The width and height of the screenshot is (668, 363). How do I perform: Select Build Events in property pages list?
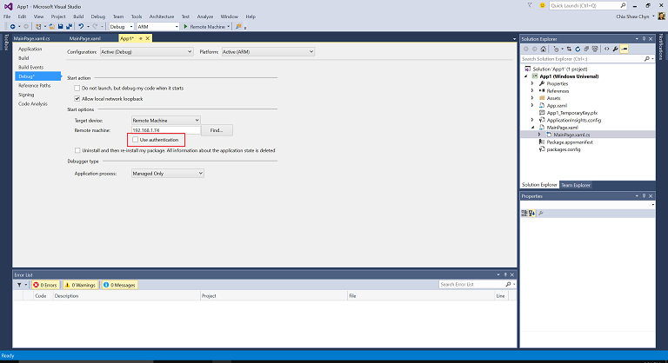(30, 67)
